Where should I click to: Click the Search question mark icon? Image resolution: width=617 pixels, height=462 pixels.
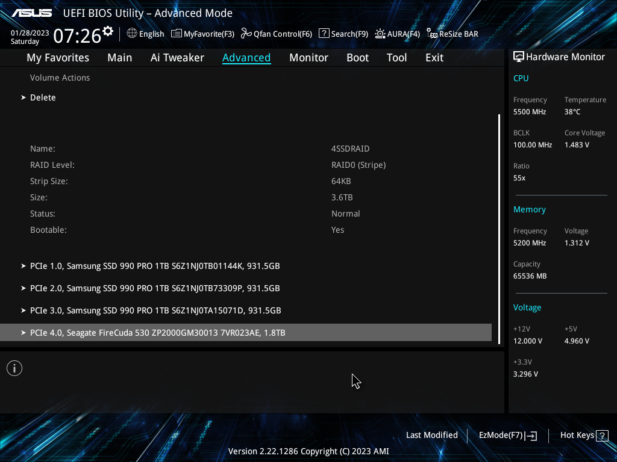click(x=324, y=34)
